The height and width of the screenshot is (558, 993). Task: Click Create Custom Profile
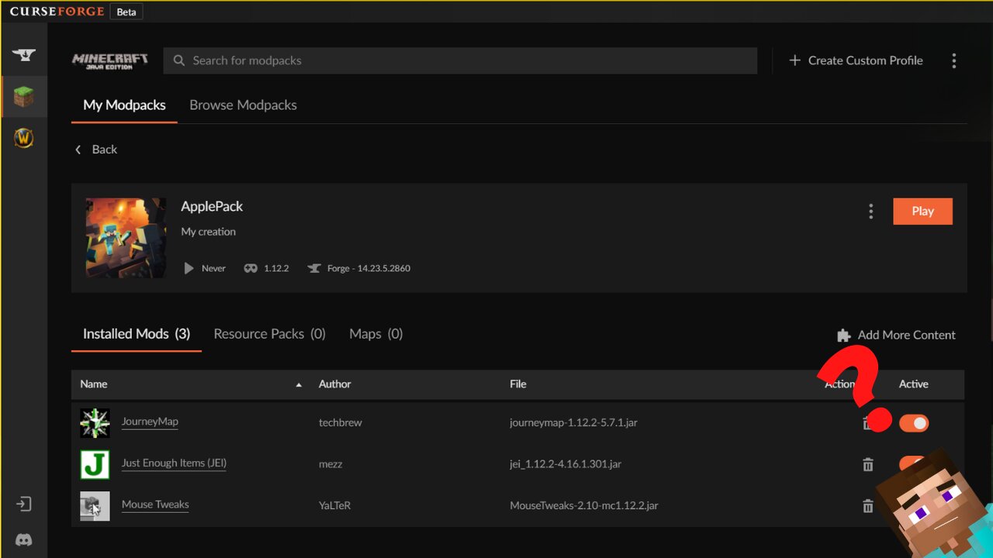click(856, 60)
